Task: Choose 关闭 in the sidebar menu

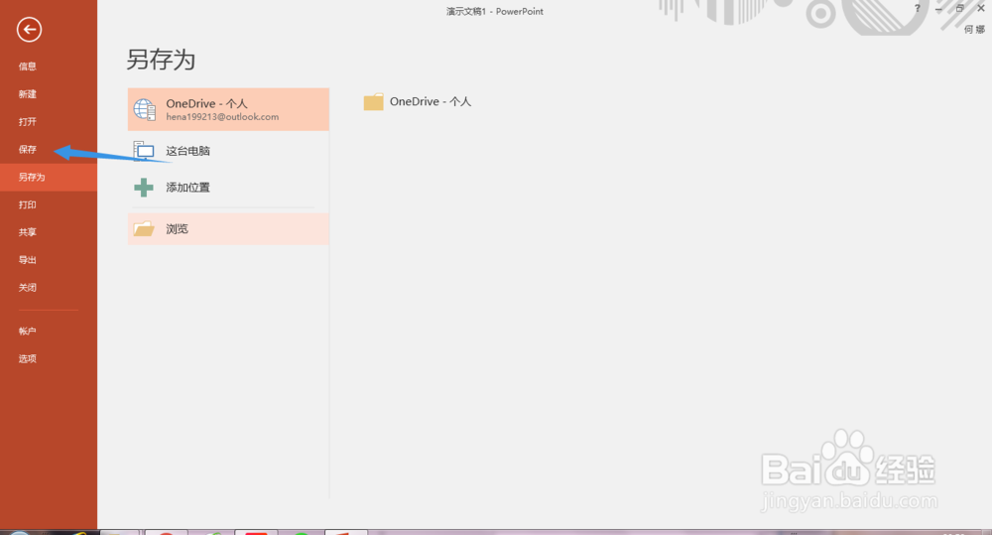Action: point(27,288)
